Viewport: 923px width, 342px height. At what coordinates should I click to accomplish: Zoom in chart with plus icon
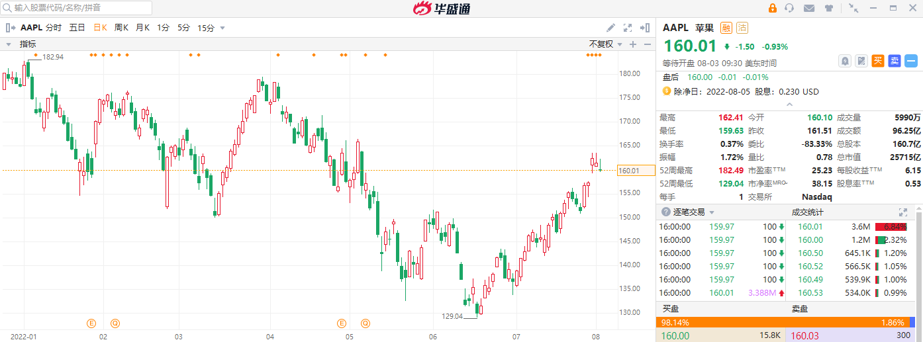tap(633, 44)
